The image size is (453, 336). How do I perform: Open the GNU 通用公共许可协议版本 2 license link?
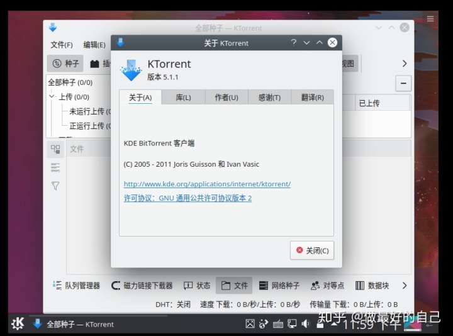(187, 198)
